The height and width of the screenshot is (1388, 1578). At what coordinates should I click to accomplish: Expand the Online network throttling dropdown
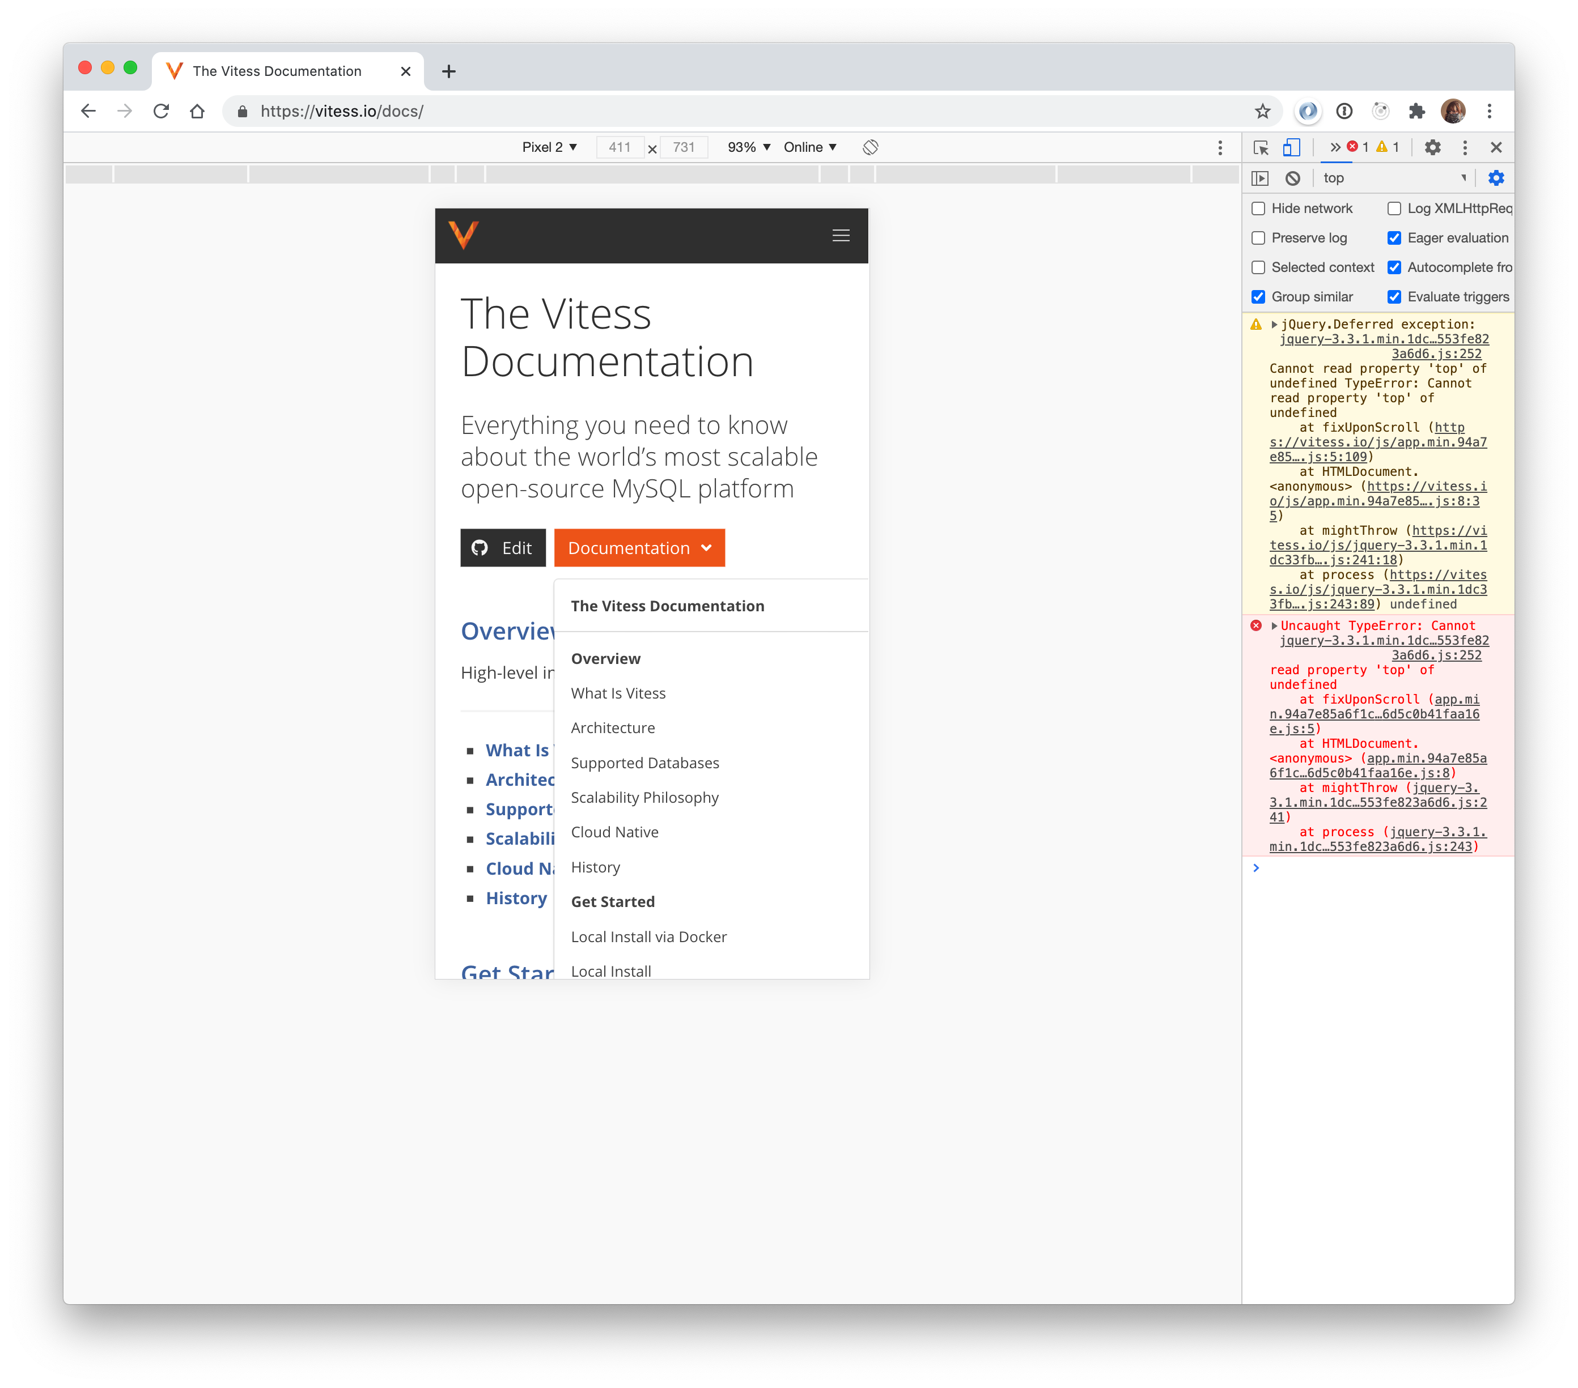(810, 147)
